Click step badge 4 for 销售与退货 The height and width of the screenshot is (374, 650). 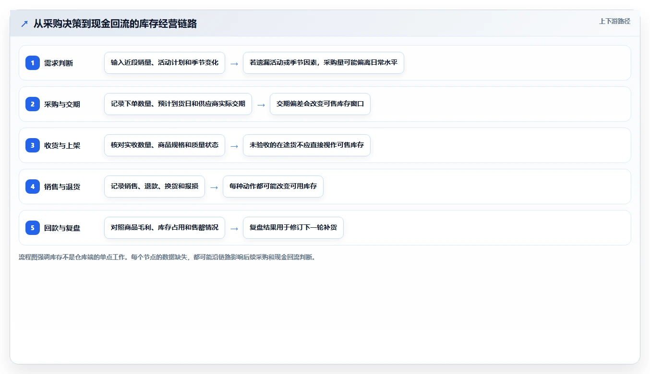pyautogui.click(x=33, y=187)
